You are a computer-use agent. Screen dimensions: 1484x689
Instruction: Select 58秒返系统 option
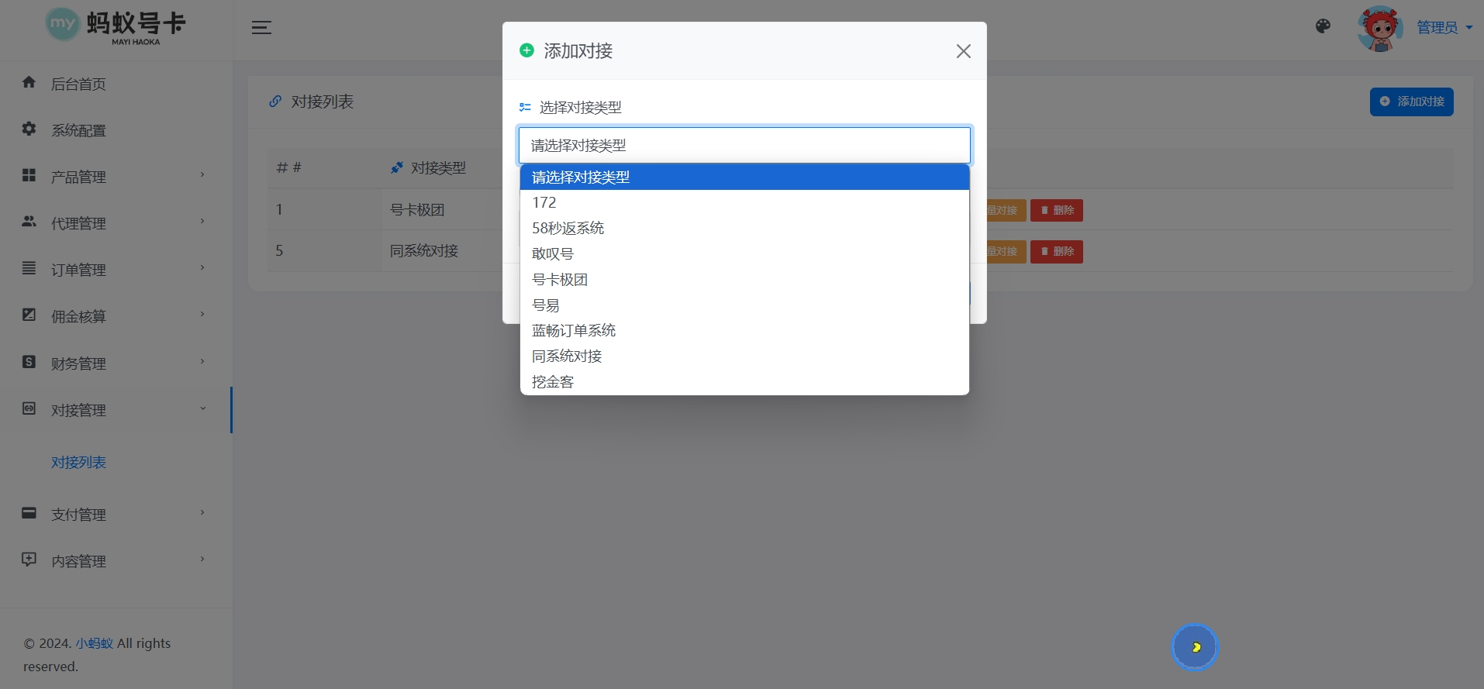(568, 229)
